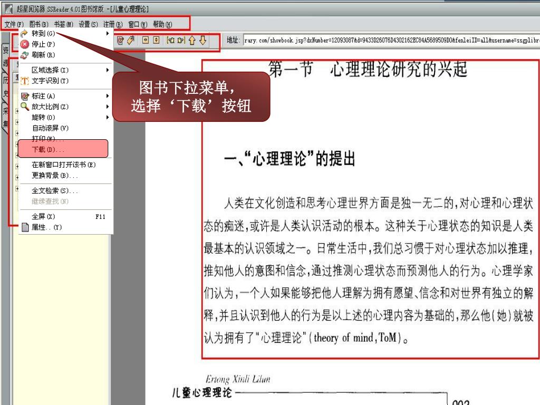Expand the 标注(A) submenu arrow
The image size is (540, 405).
click(108, 96)
